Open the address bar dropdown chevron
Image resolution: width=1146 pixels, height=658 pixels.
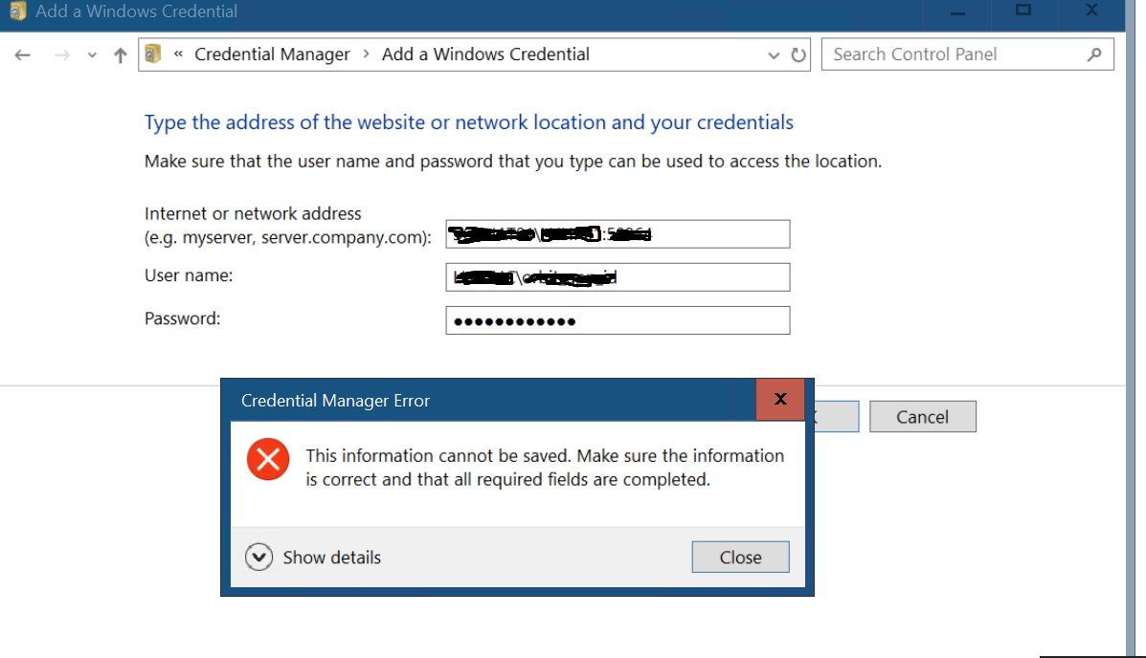click(775, 55)
